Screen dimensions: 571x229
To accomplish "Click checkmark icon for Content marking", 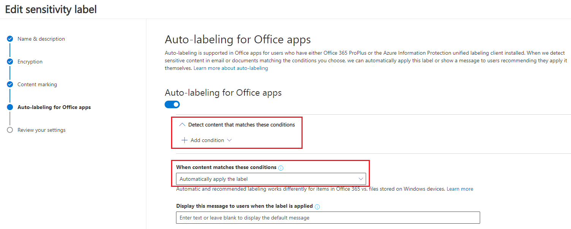I will pyautogui.click(x=10, y=84).
